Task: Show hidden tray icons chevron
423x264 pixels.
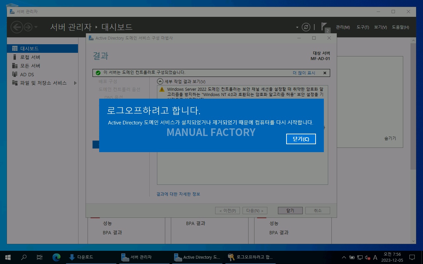Action: [x=344, y=257]
